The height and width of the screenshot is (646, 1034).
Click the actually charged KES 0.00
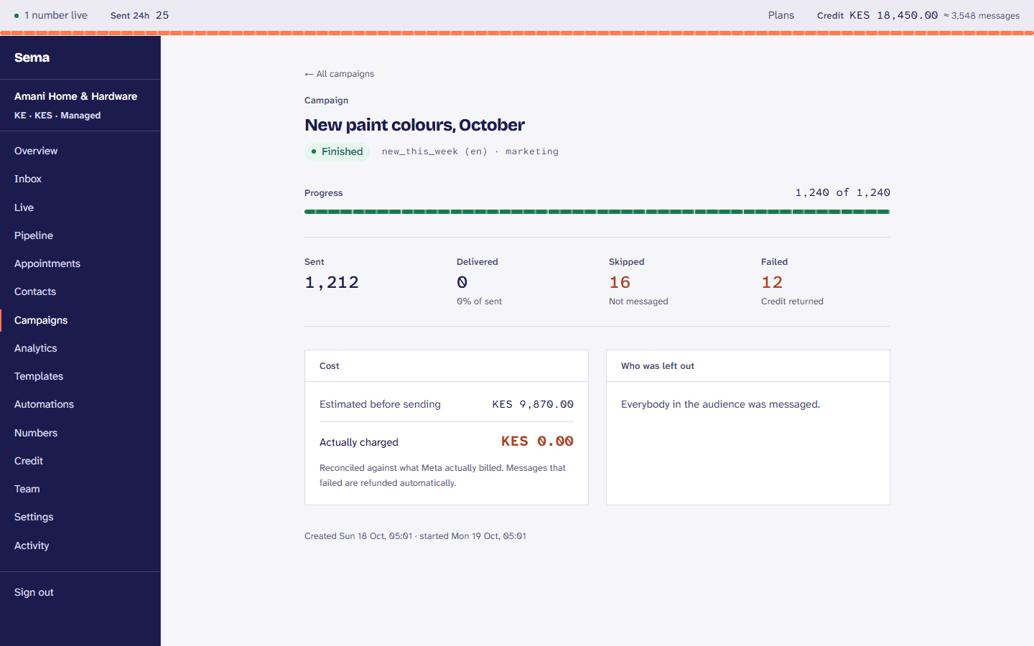pyautogui.click(x=537, y=441)
